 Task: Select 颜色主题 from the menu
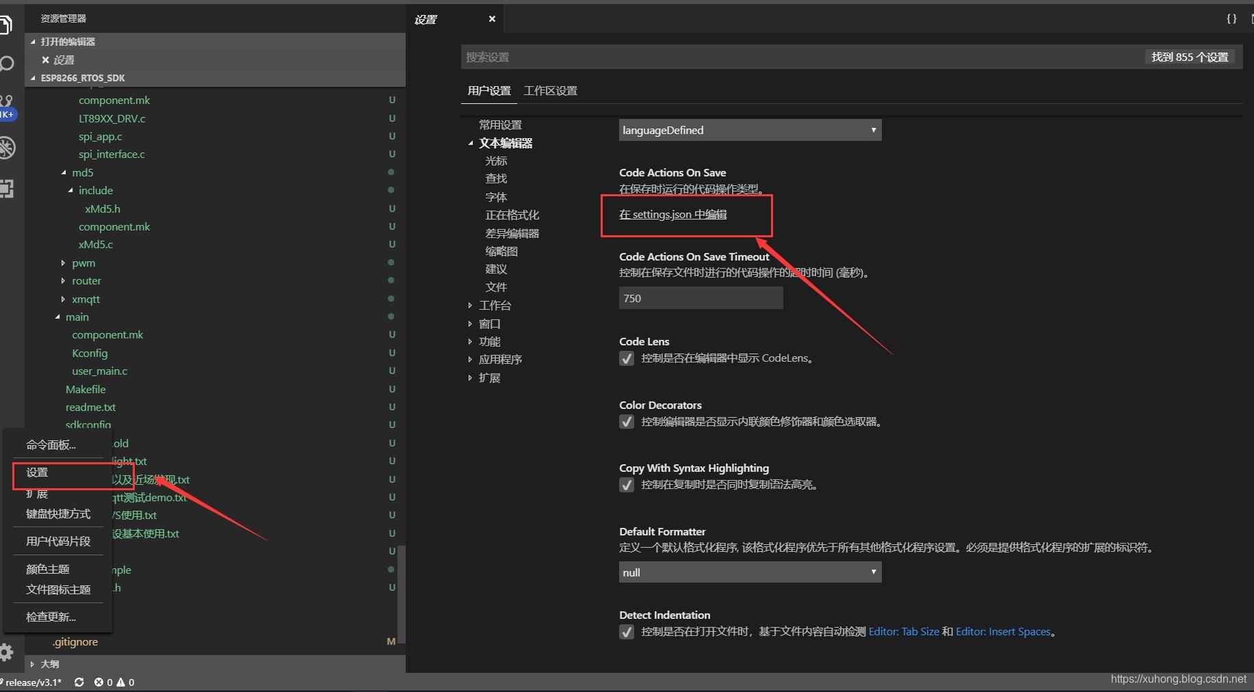[x=48, y=570]
